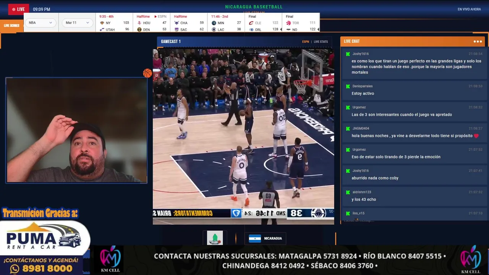Image resolution: width=489 pixels, height=275 pixels.
Task: Click the NY Knicks team logo
Action: coord(102,23)
